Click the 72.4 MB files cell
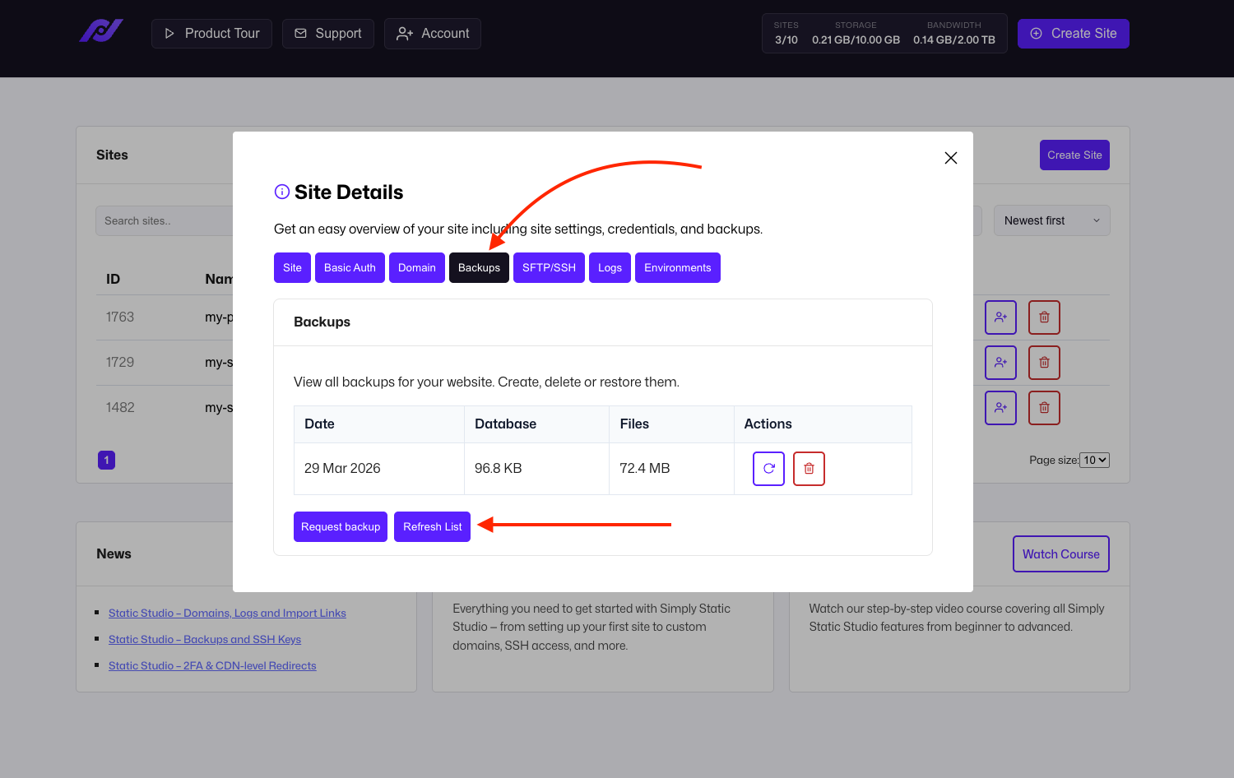The image size is (1234, 778). (671, 469)
